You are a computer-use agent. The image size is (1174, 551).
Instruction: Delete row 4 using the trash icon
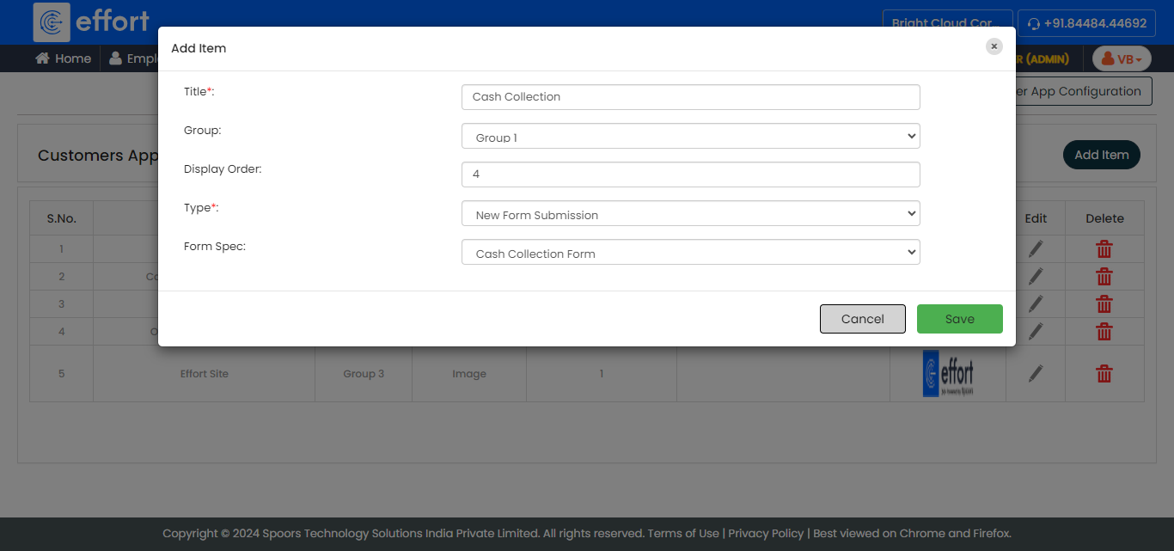click(x=1104, y=331)
